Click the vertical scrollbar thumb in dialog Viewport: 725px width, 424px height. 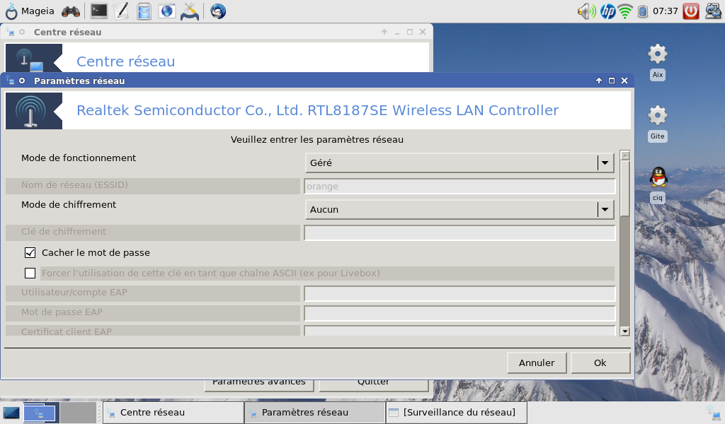[x=625, y=188]
